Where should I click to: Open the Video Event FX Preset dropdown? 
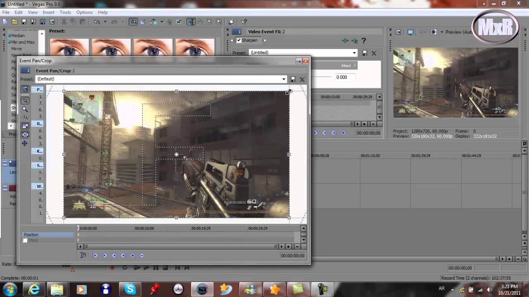click(354, 53)
